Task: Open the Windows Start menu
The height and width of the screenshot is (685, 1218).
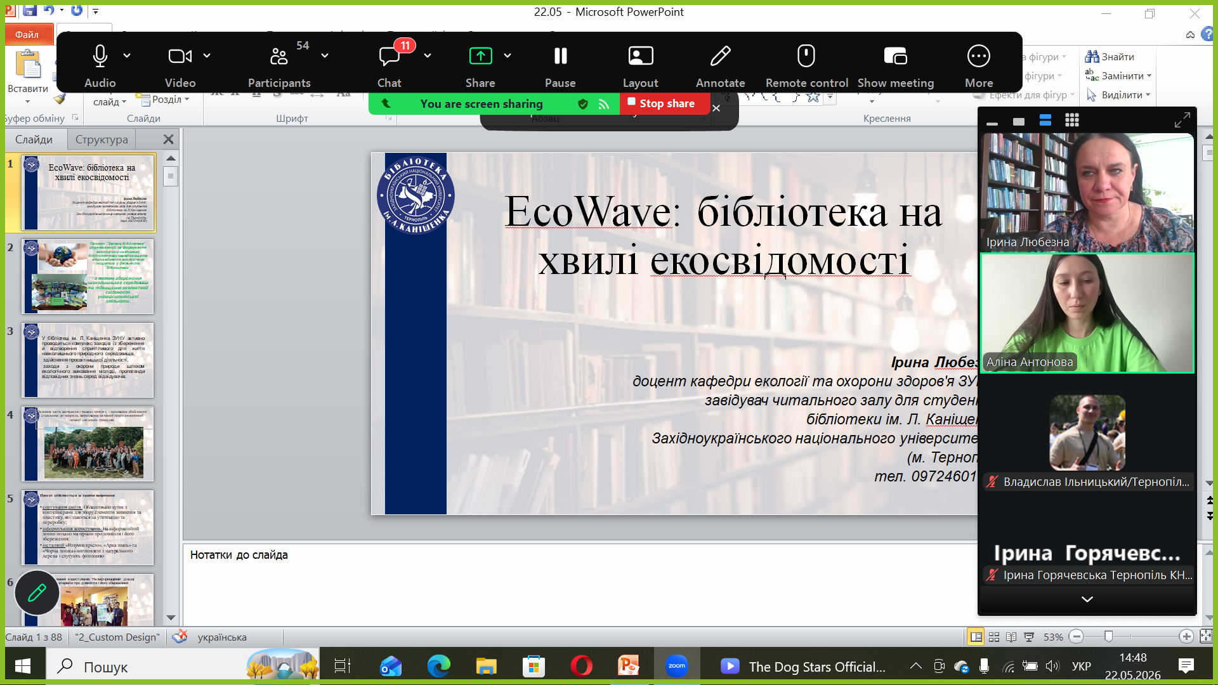Action: [23, 666]
